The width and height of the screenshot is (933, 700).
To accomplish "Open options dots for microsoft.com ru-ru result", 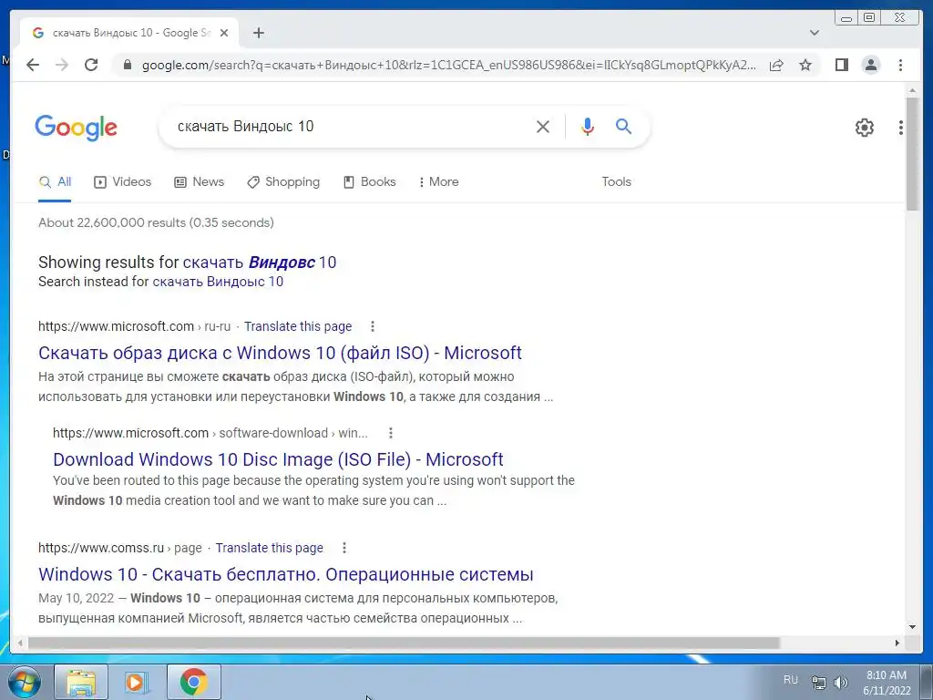I will [x=373, y=326].
